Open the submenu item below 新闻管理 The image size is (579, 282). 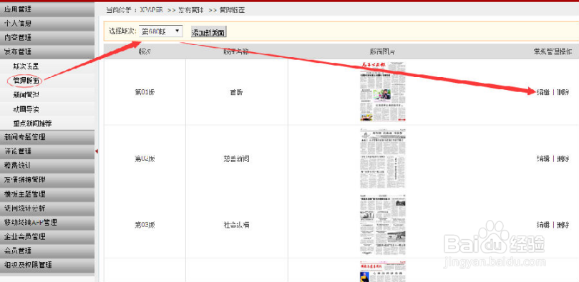pyautogui.click(x=26, y=109)
